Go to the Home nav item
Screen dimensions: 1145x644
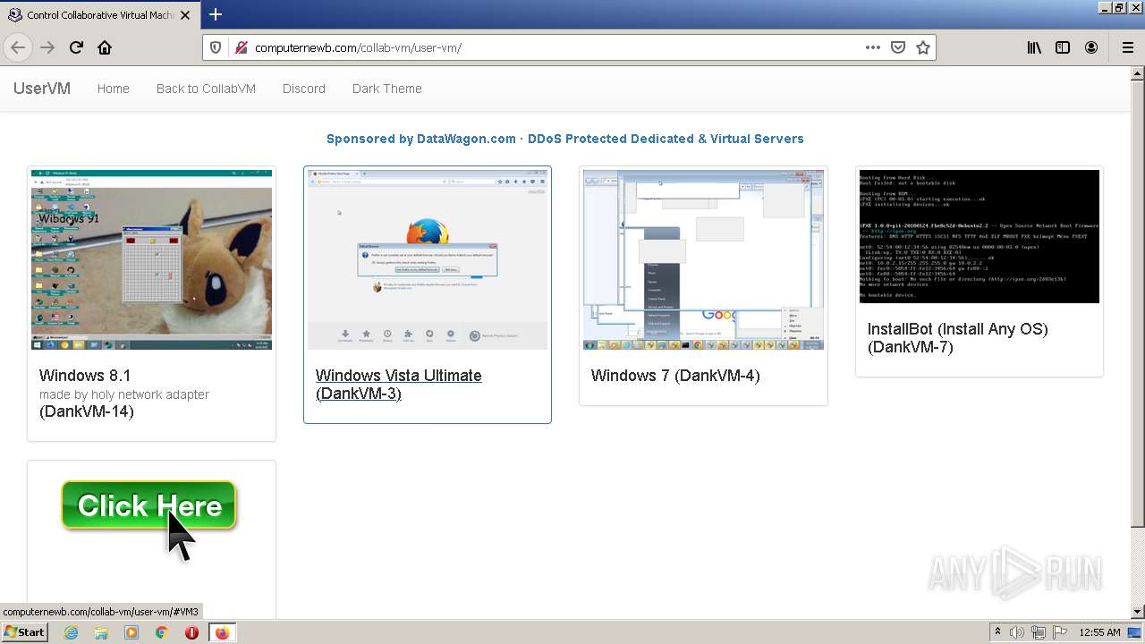tap(114, 89)
